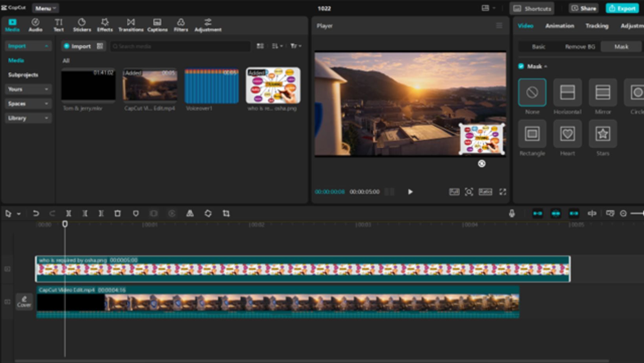This screenshot has width=644, height=363.
Task: Open the Stickers tab
Action: (82, 25)
